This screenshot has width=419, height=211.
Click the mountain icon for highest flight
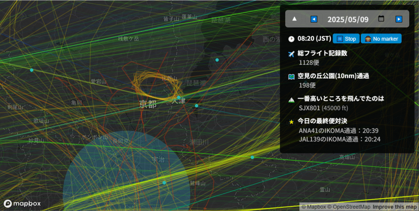click(291, 100)
